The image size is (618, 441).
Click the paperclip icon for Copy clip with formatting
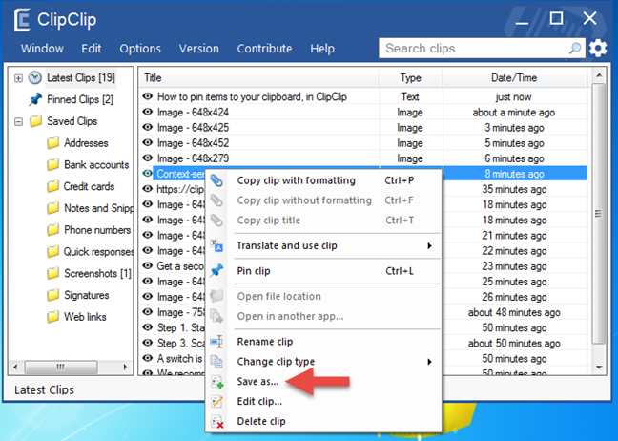[x=216, y=180]
